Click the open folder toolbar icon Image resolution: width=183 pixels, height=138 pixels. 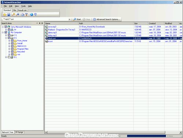pos(5,15)
